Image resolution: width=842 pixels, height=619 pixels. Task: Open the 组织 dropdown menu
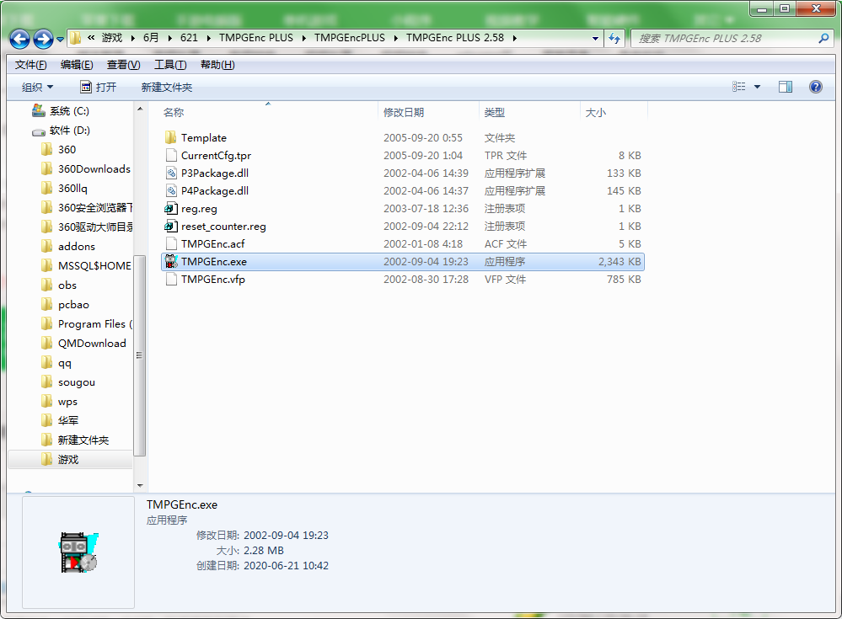[x=37, y=87]
